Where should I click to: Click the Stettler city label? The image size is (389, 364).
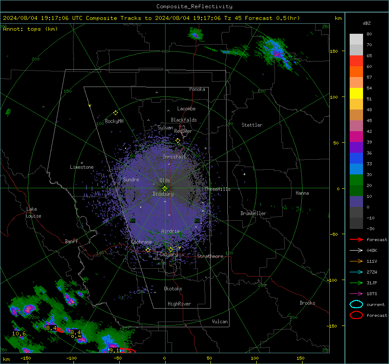(x=252, y=125)
